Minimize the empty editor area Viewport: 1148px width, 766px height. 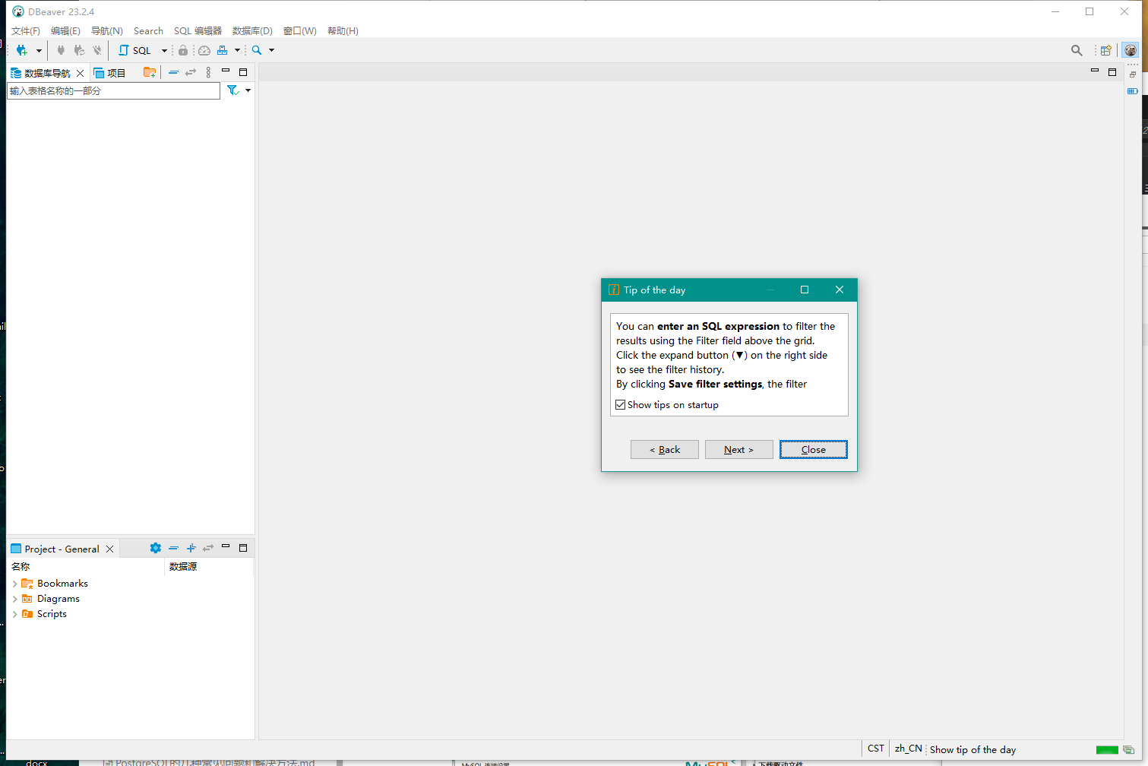pyautogui.click(x=1095, y=71)
